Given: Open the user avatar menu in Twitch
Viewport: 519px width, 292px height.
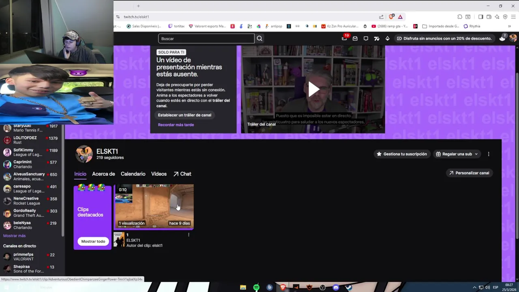Looking at the screenshot, I should coord(513,38).
